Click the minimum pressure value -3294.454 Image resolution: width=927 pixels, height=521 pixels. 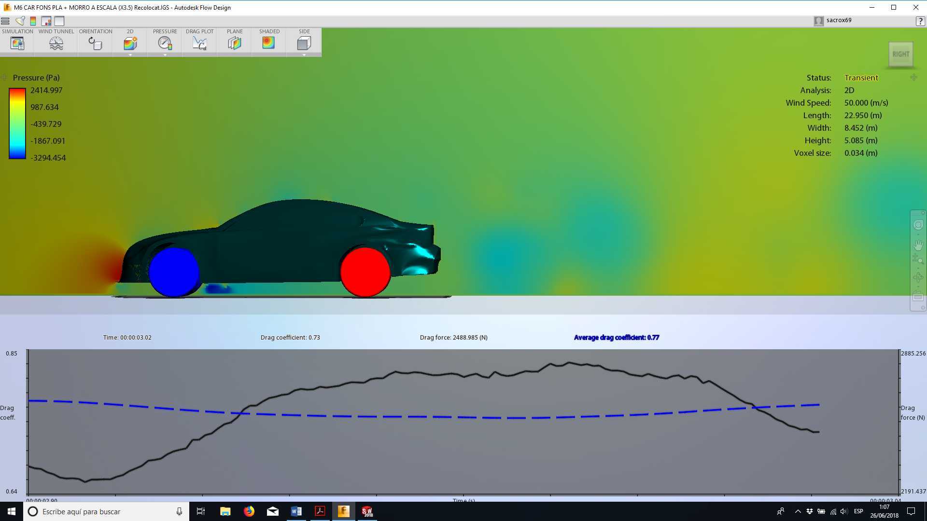click(48, 158)
